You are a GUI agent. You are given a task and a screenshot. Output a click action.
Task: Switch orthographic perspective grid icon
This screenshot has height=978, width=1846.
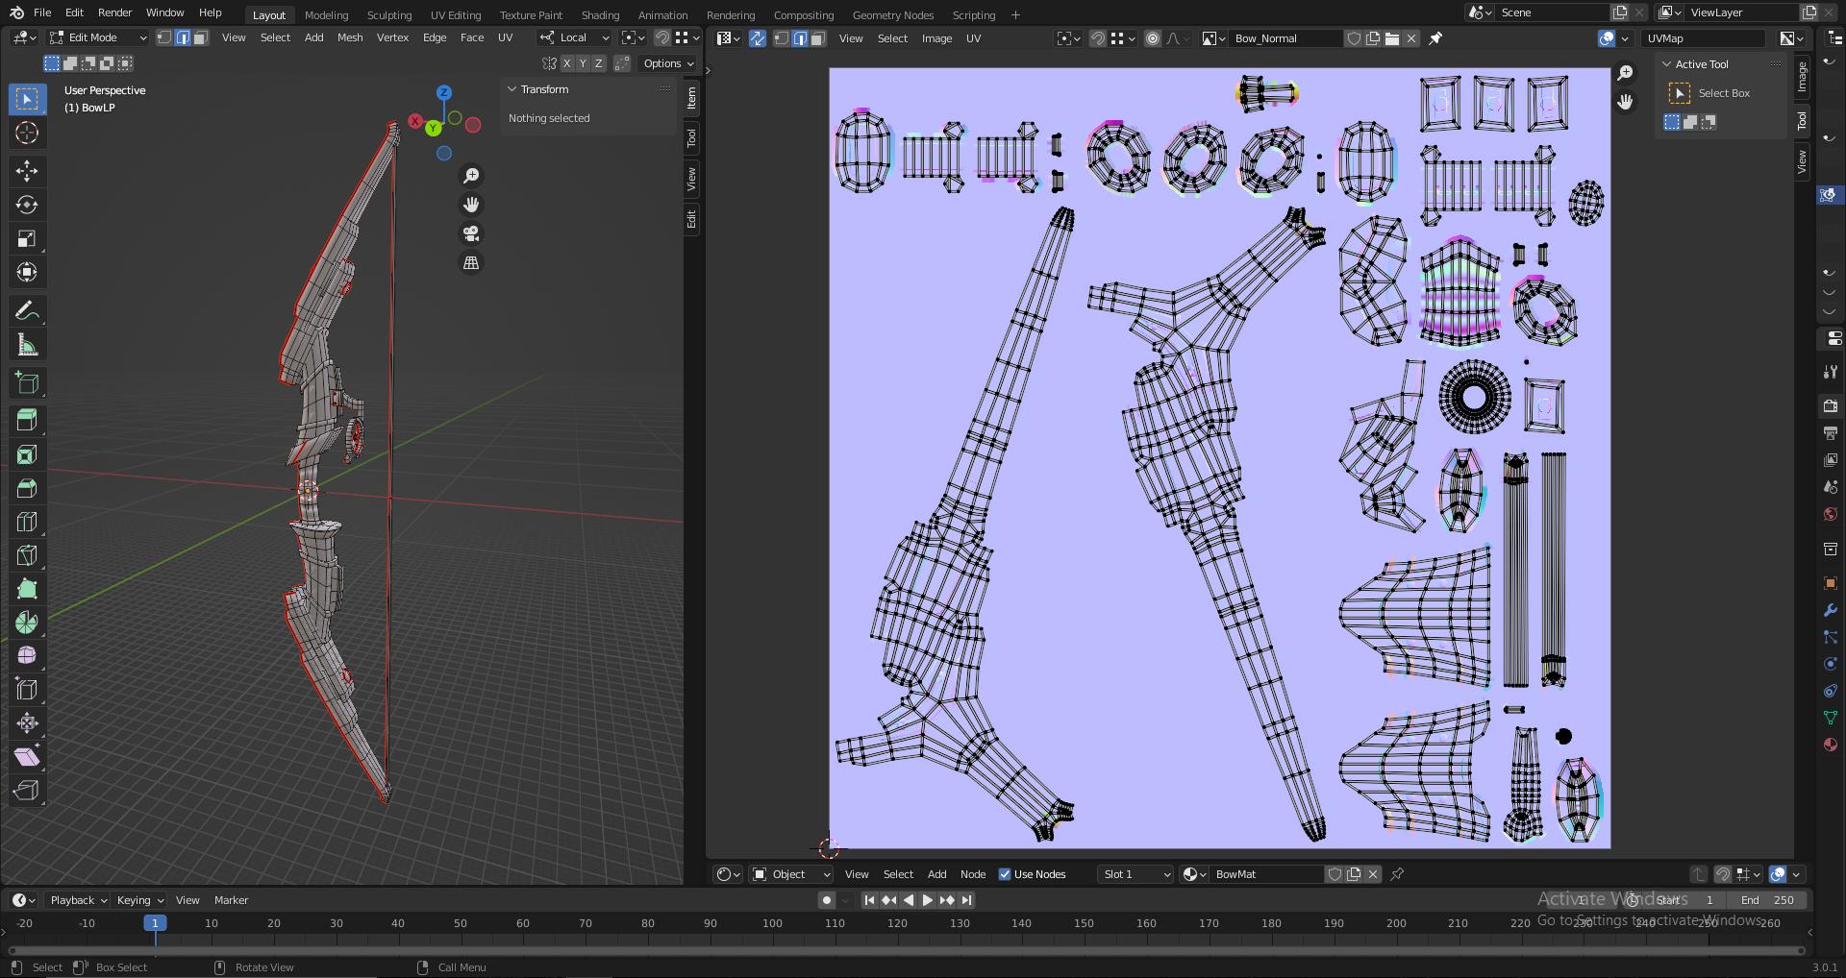(x=471, y=262)
